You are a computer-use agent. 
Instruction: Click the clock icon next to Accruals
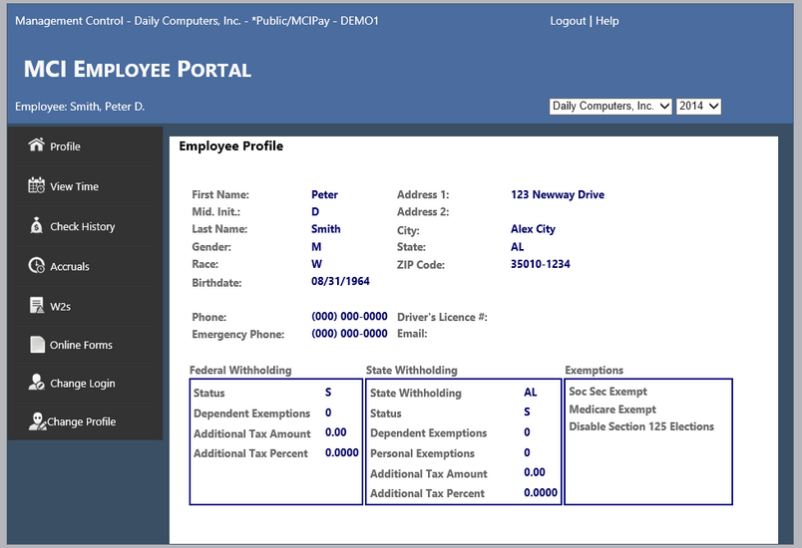click(37, 266)
